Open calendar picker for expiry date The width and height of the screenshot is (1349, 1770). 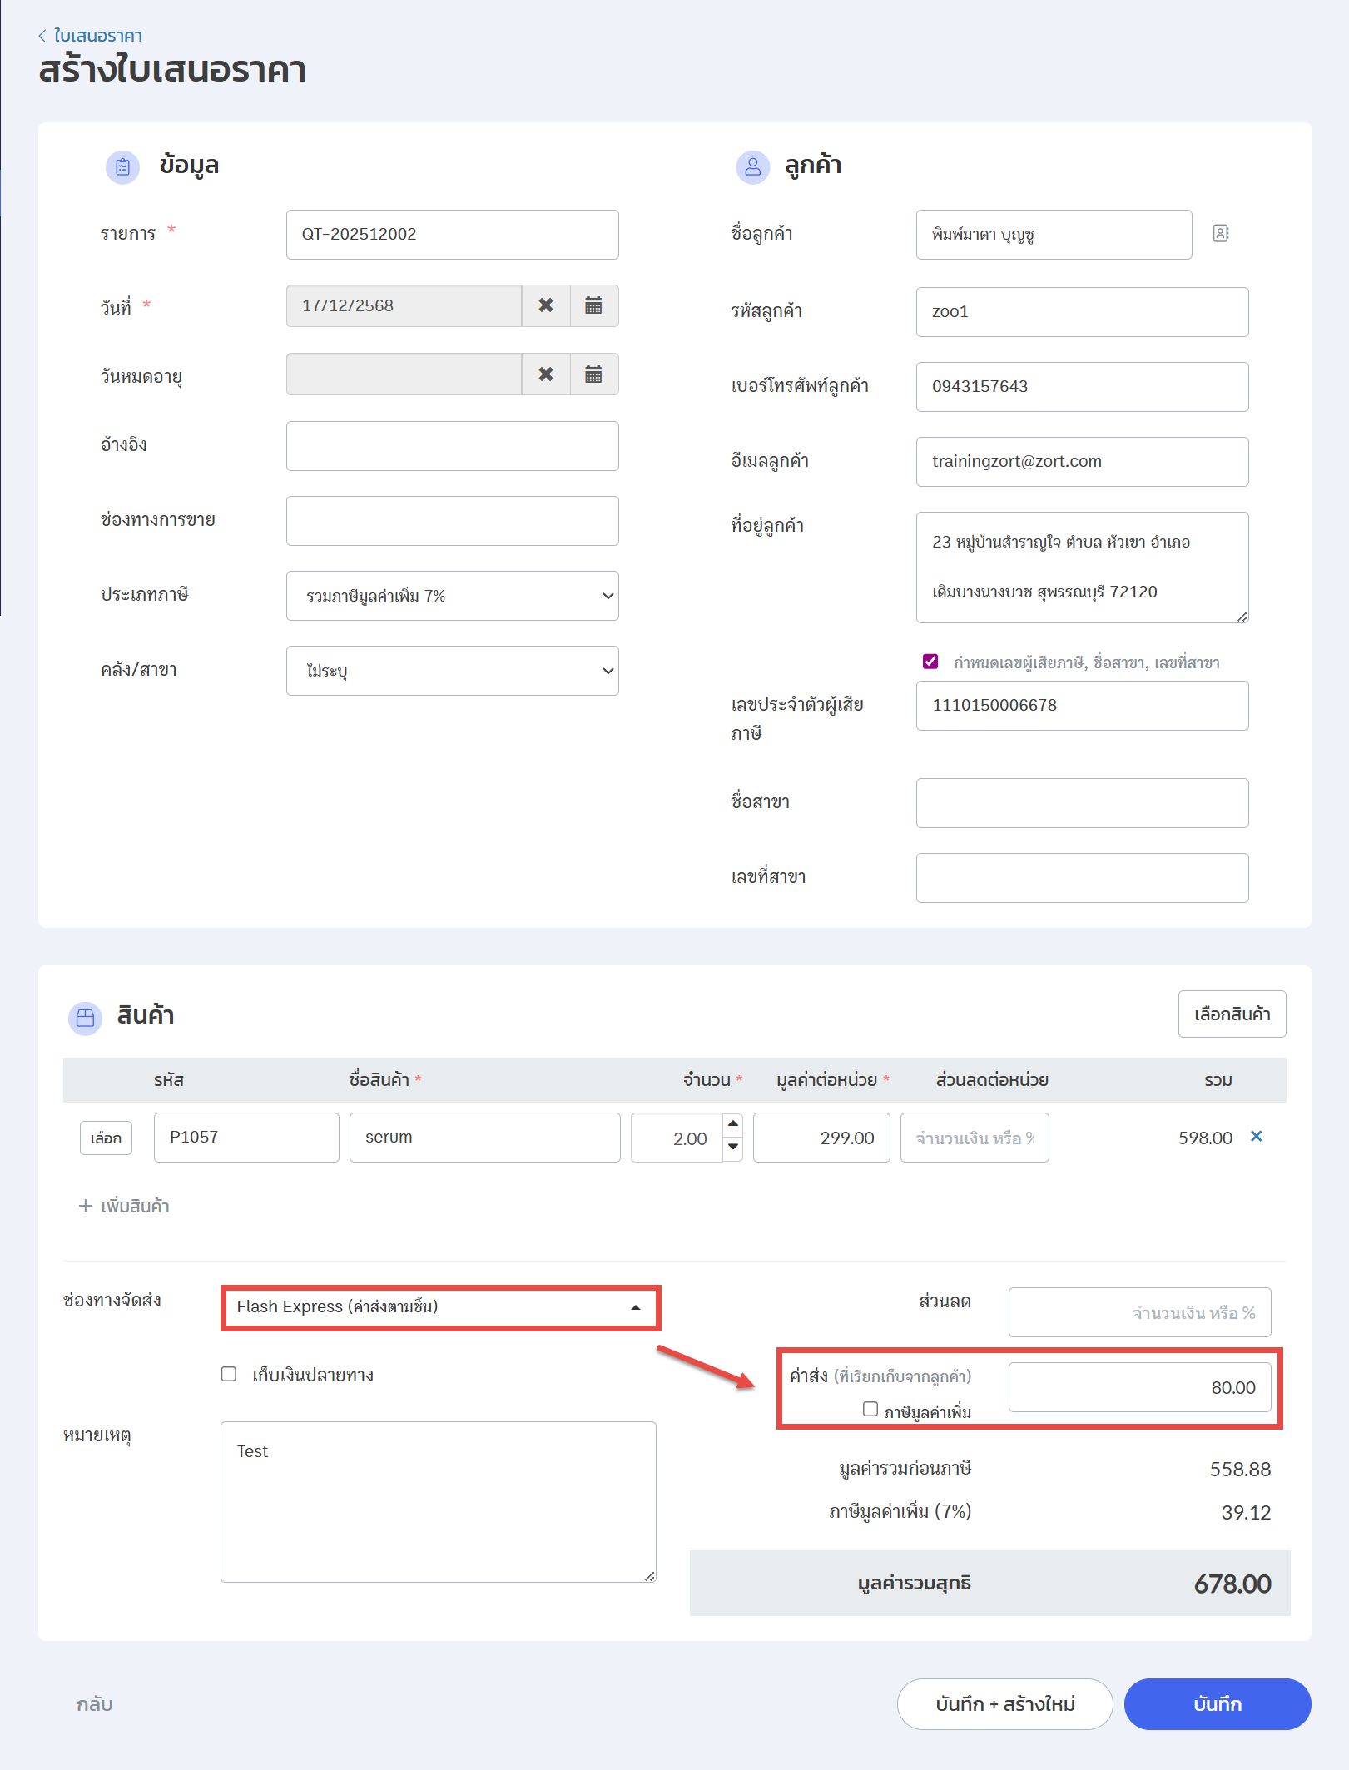tap(593, 374)
